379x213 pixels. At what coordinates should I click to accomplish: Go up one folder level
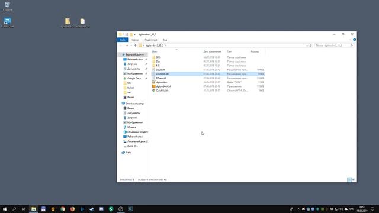pos(136,46)
